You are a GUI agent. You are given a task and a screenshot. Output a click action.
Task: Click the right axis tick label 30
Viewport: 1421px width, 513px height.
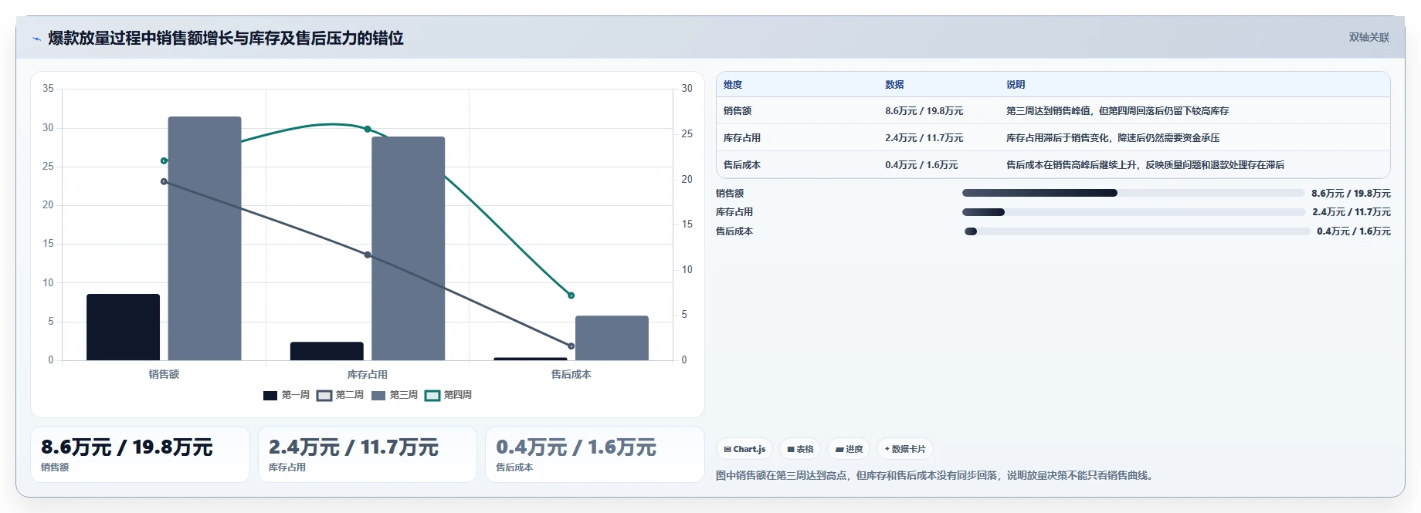point(687,89)
